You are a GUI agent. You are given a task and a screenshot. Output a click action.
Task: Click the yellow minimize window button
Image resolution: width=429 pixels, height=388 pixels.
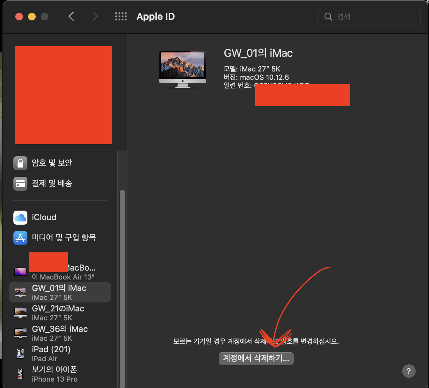click(32, 17)
